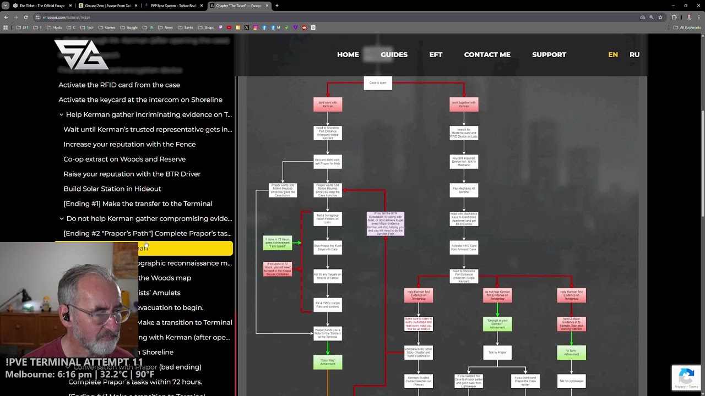Switch to the PVP Boss Spawns tab
Image resolution: width=705 pixels, height=396 pixels.
click(173, 5)
